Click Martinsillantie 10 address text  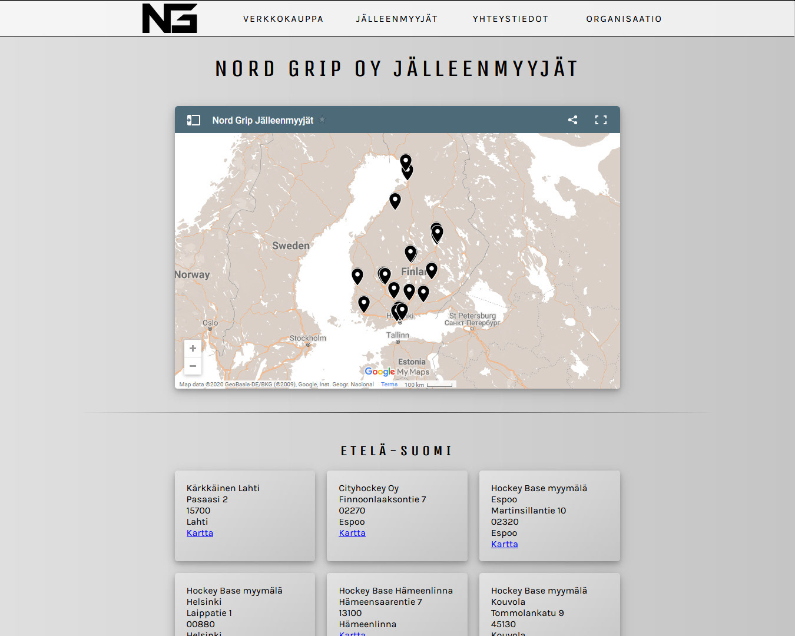tap(529, 511)
